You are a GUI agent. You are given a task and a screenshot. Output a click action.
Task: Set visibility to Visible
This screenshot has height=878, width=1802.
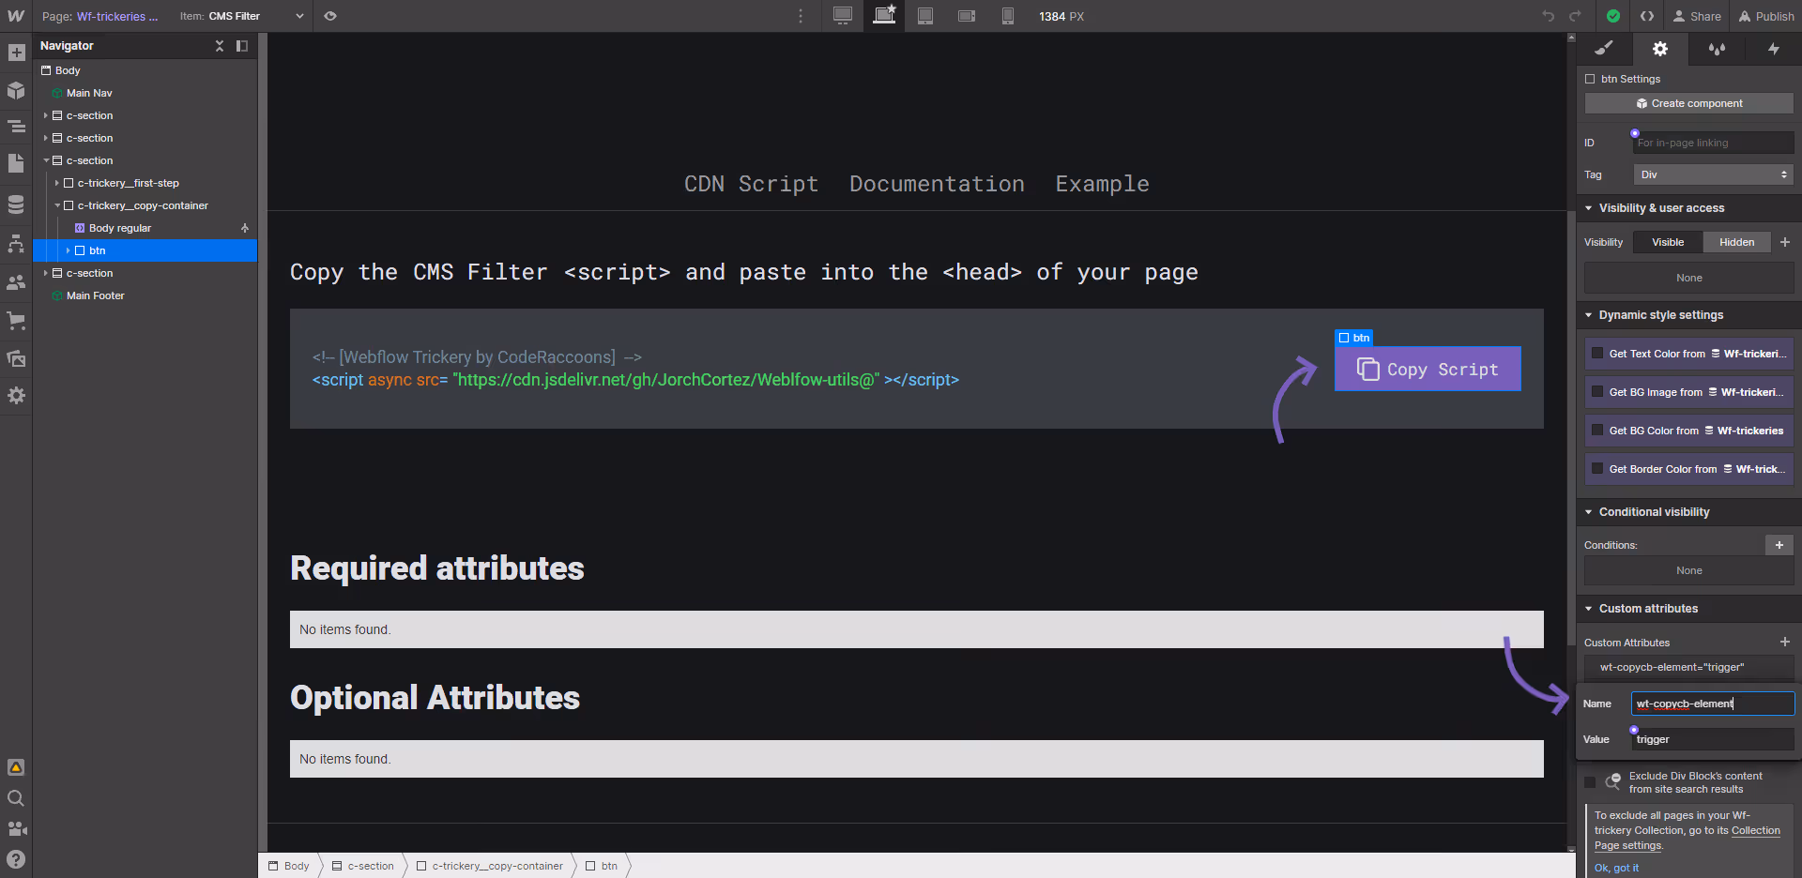[1668, 242]
